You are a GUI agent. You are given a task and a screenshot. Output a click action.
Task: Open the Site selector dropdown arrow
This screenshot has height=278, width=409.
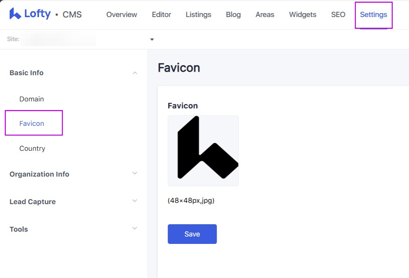pos(152,39)
